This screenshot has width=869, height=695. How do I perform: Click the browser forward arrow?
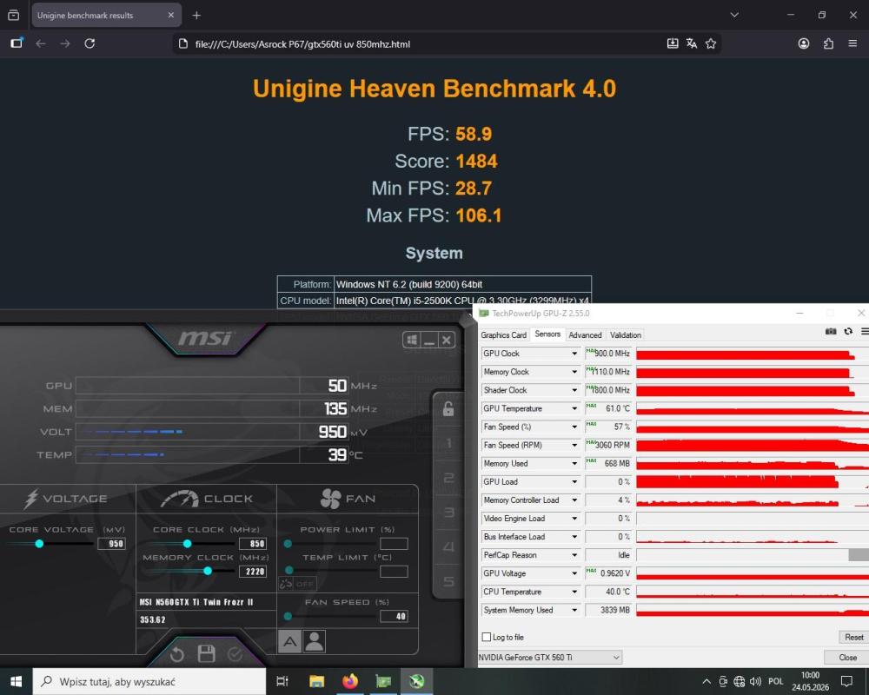65,43
